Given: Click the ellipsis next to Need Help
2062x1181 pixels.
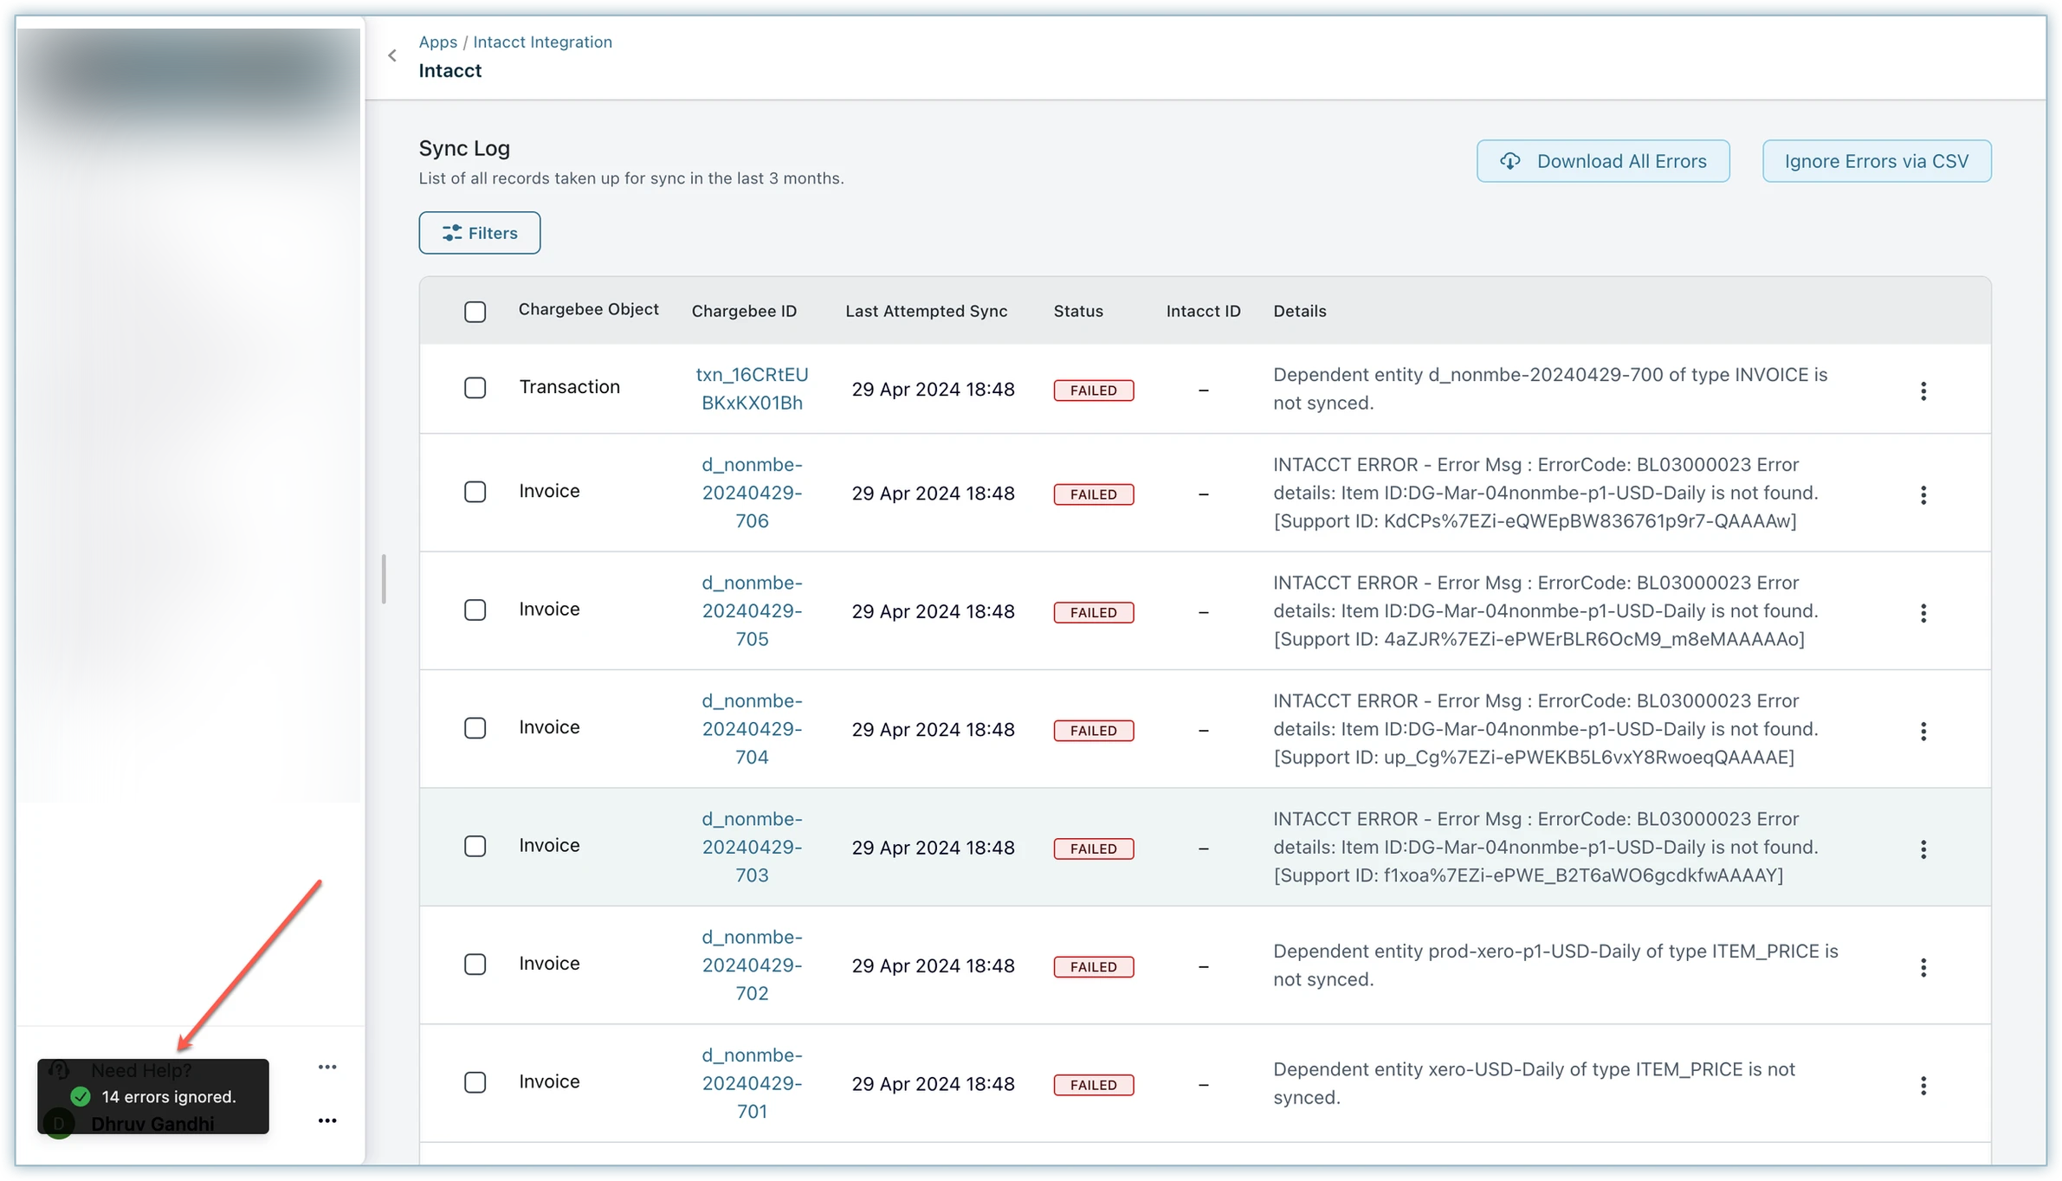Looking at the screenshot, I should click(x=326, y=1067).
